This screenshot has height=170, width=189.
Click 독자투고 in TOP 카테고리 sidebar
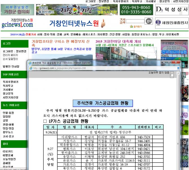tap(8, 86)
